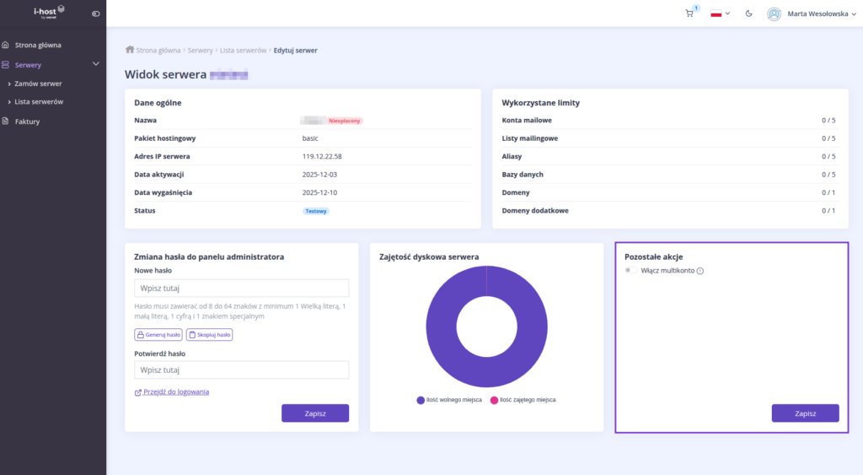Switch to dark mode with moon icon
Viewport: 863px width, 475px height.
coord(749,13)
